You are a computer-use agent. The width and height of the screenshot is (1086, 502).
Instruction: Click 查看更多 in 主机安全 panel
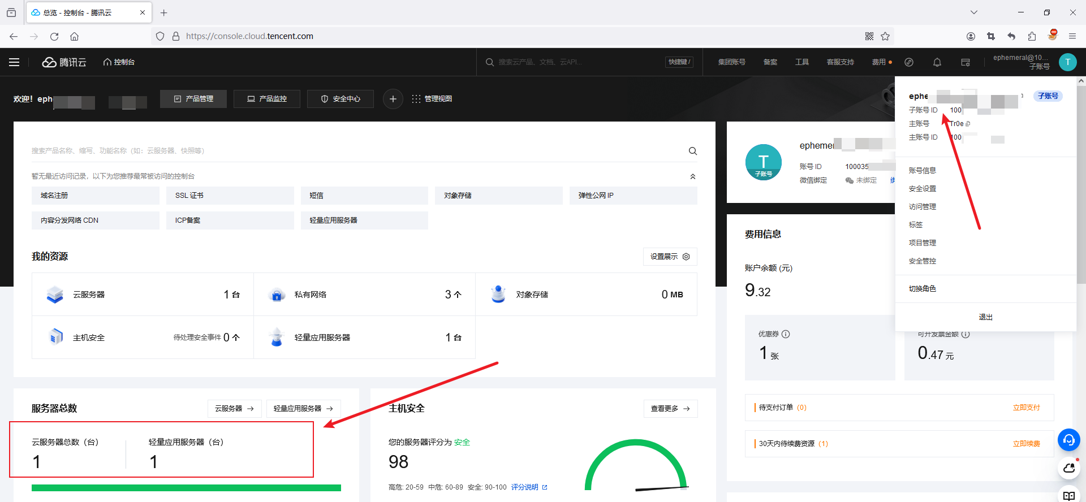click(x=671, y=409)
